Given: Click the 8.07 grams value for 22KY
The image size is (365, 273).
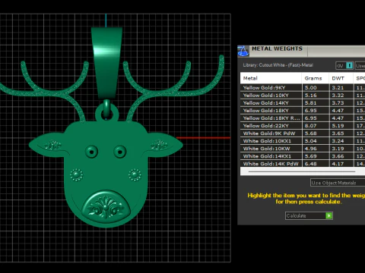Looking at the screenshot, I should point(310,126).
